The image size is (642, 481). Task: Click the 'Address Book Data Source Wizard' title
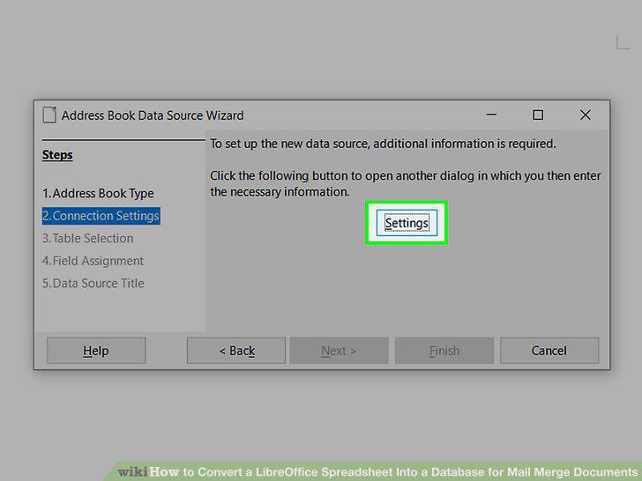[x=153, y=115]
